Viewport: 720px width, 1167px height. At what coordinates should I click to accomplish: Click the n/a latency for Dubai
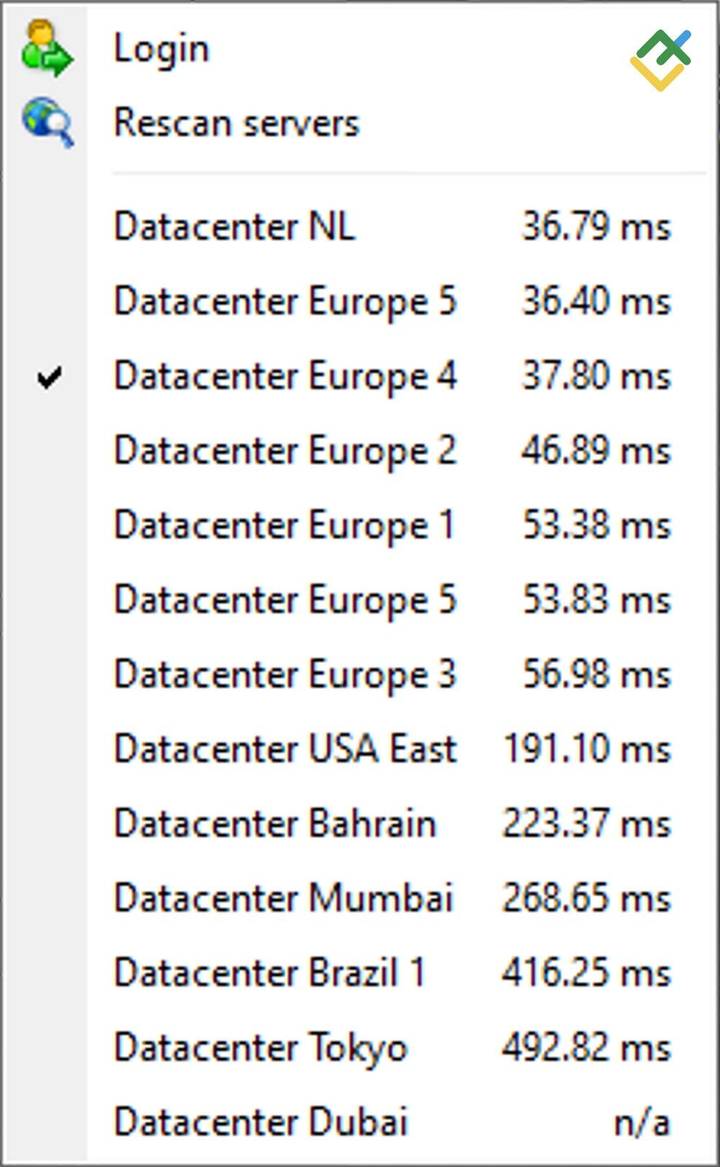(642, 1122)
